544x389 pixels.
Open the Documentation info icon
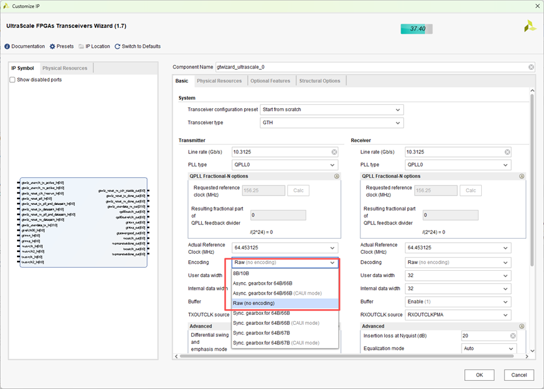(7, 47)
